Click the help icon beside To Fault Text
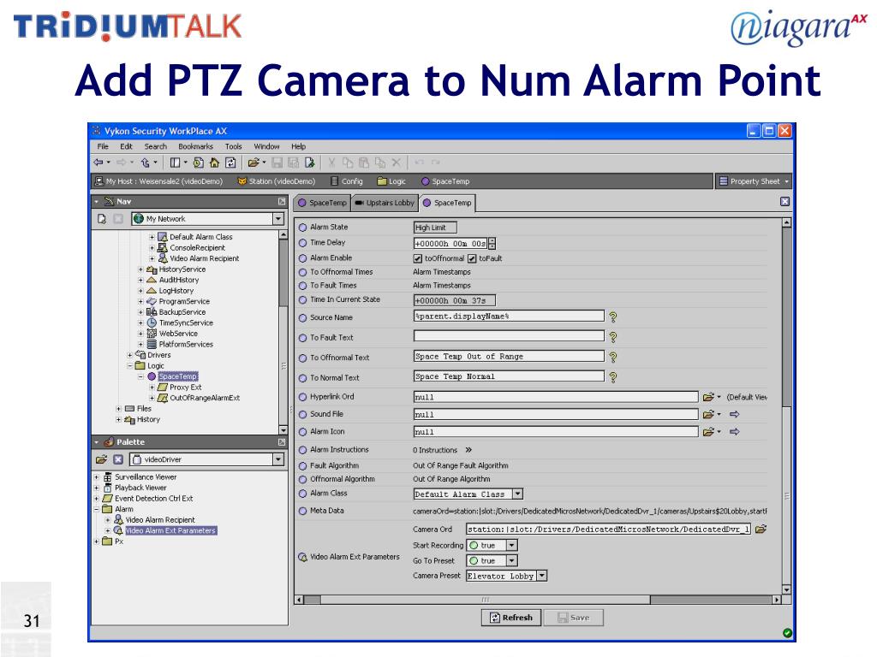Viewport: 877px width, 657px height. [x=613, y=337]
